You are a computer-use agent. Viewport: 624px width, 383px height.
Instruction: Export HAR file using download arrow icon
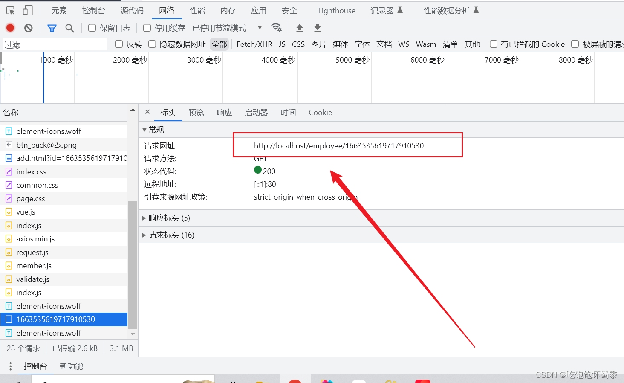pyautogui.click(x=317, y=27)
